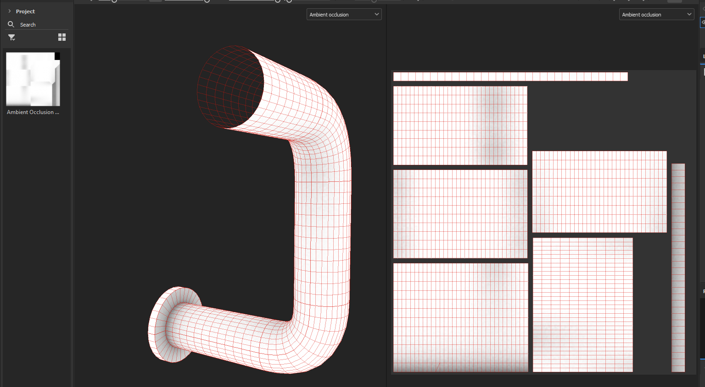705x387 pixels.
Task: Expand the Project panel chevron
Action: 9,11
